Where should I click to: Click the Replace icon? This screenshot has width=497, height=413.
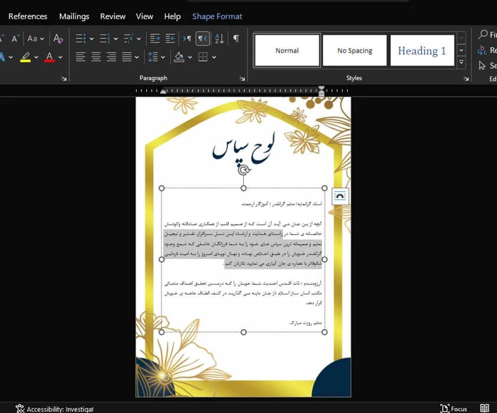coord(482,50)
